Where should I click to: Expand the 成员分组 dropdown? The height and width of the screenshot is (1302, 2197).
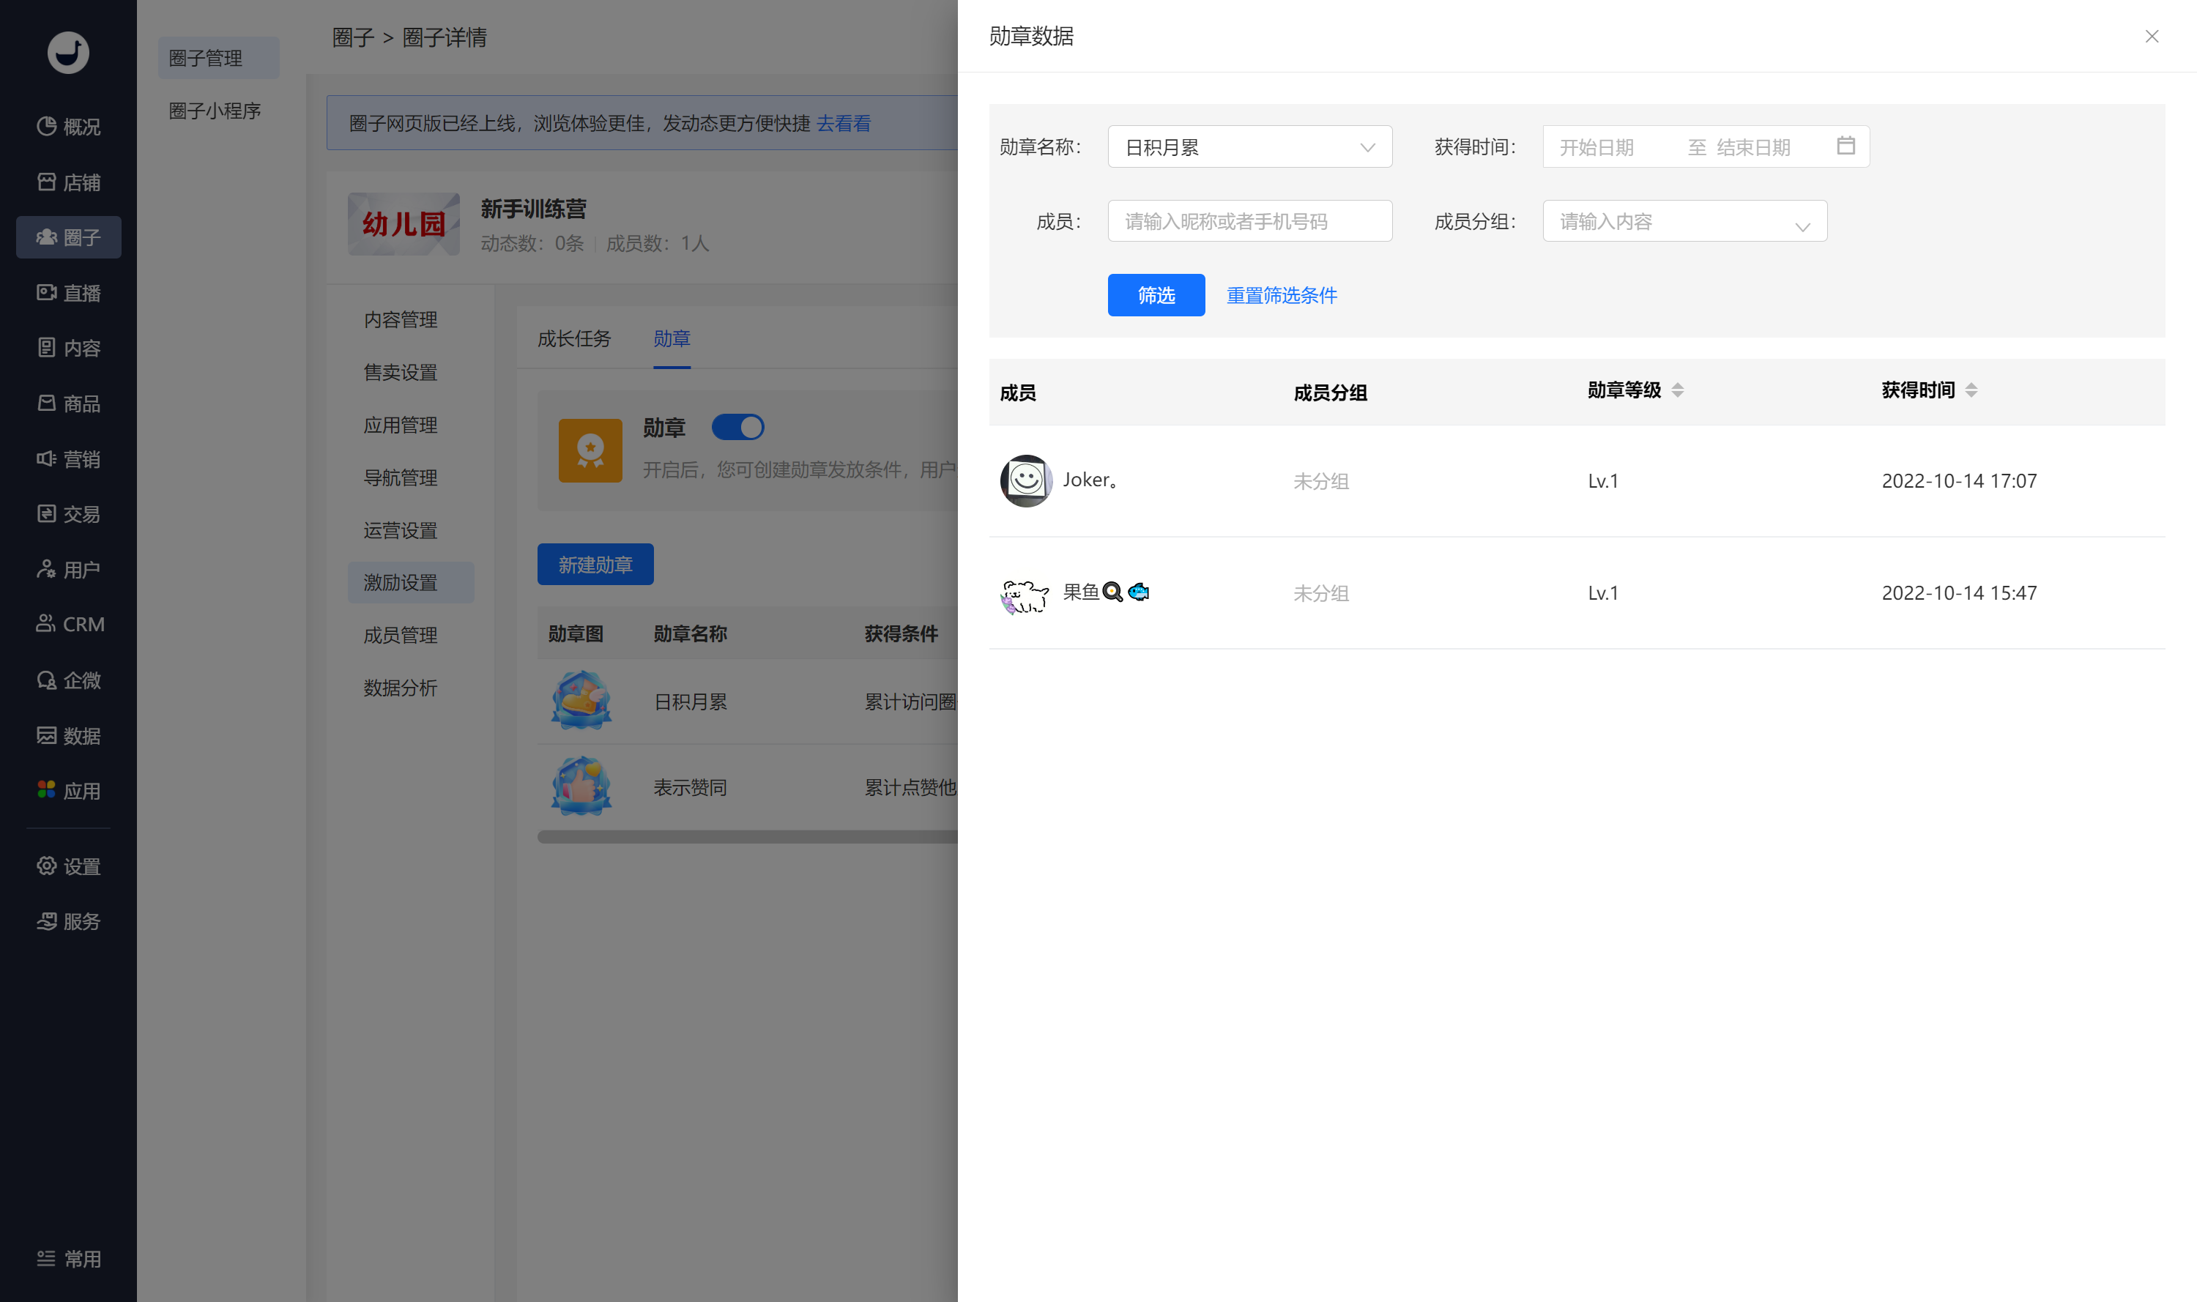click(x=1684, y=221)
